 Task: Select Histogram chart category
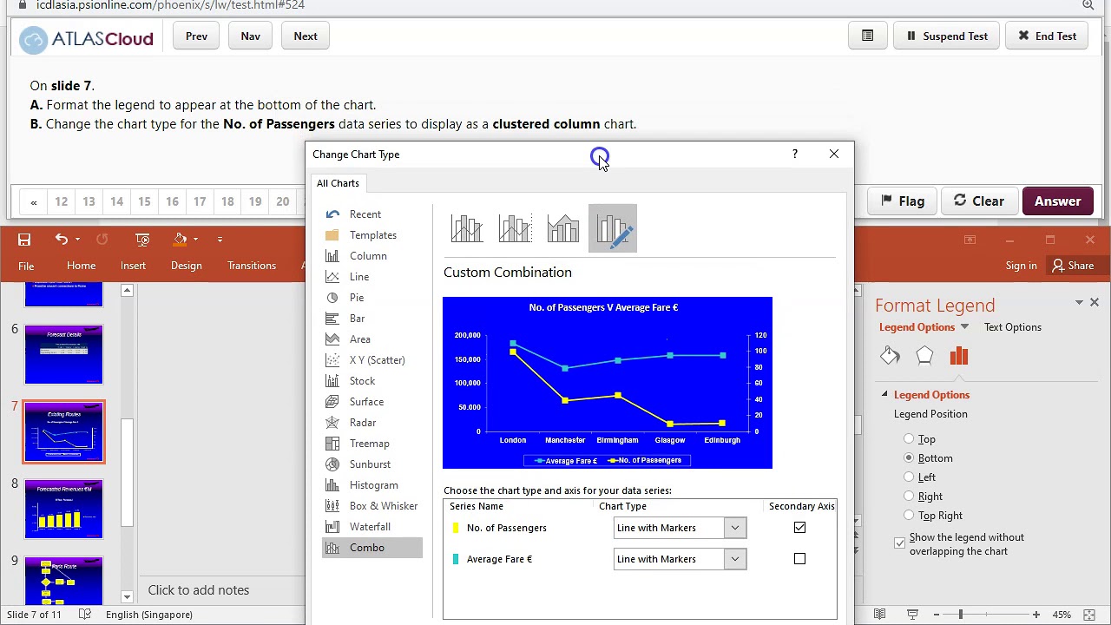(x=372, y=485)
